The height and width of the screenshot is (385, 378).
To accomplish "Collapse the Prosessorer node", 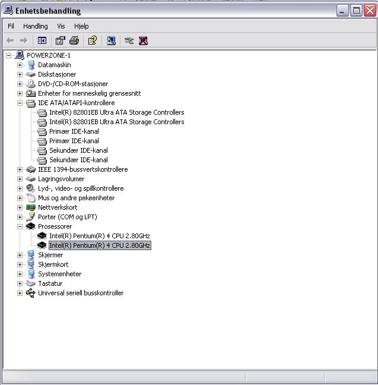I will point(20,226).
